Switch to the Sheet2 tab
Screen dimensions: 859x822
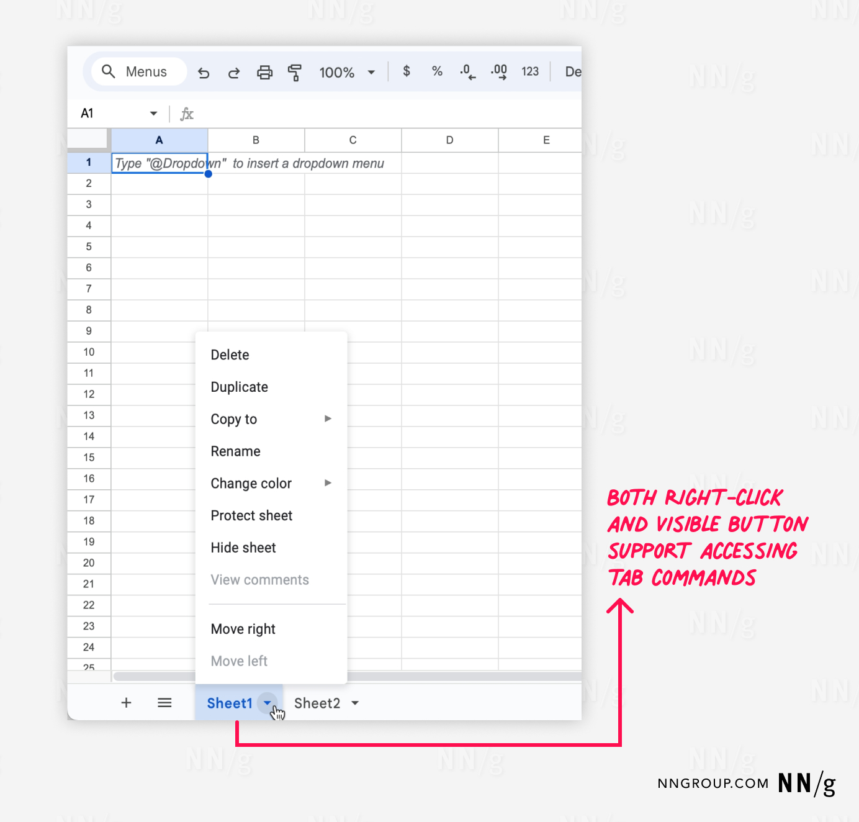(317, 703)
